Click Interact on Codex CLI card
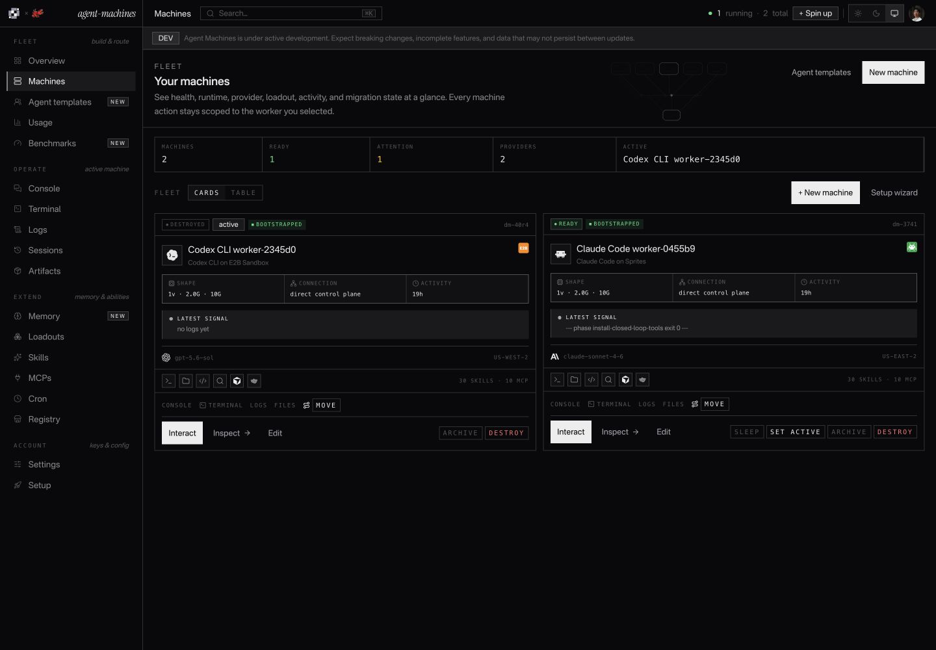This screenshot has width=936, height=650. (182, 433)
